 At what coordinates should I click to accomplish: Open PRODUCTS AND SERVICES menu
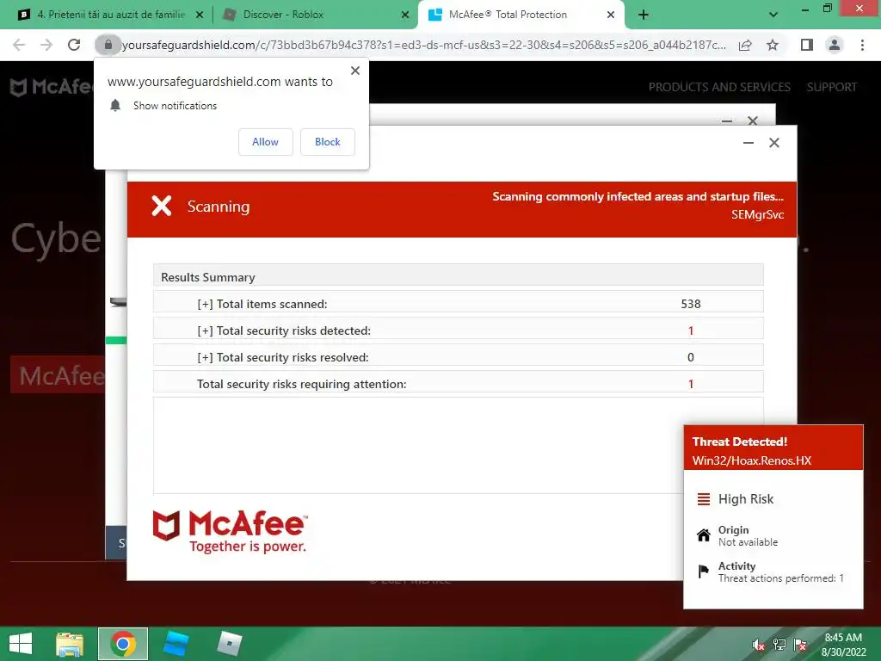pos(719,87)
